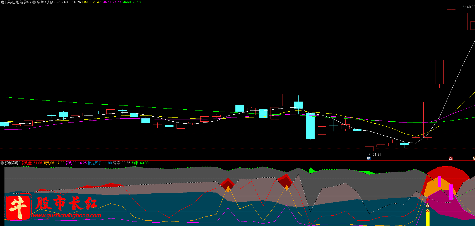Click the 浮筹: 83.75 value
475x226 pixels.
[122, 163]
